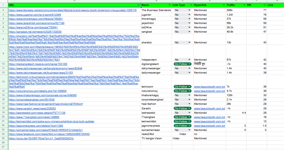The image size is (284, 150).
Task: Open the filter icon in DR header
Action: click(265, 5)
